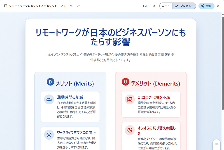Click the デメリット (Demerits) section title

point(155,84)
